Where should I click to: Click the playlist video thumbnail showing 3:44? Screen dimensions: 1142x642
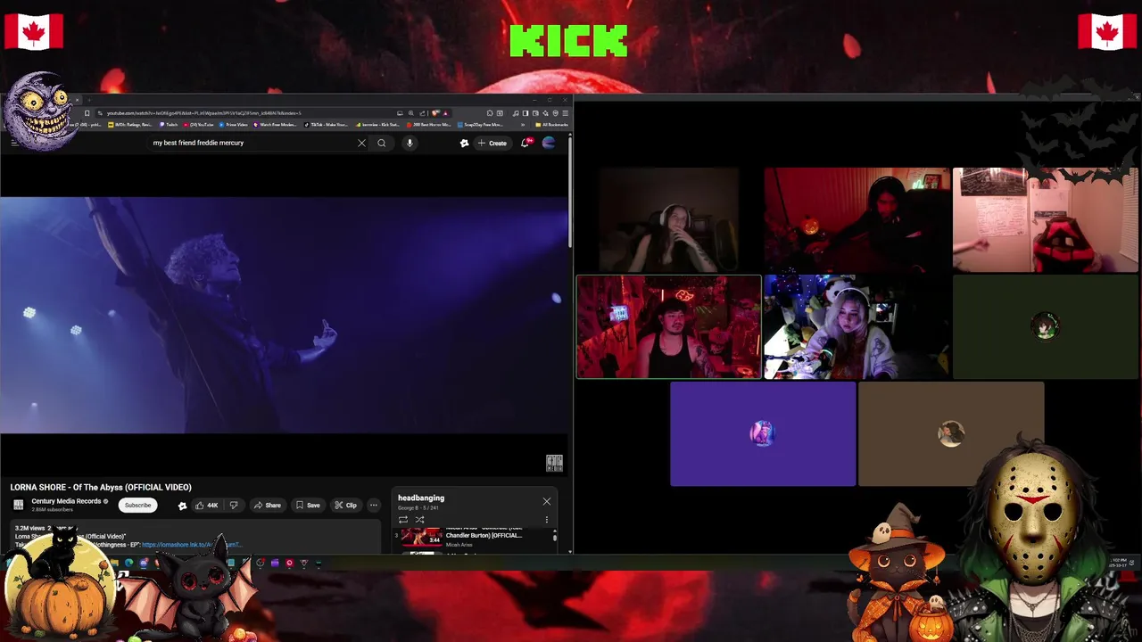(x=421, y=537)
